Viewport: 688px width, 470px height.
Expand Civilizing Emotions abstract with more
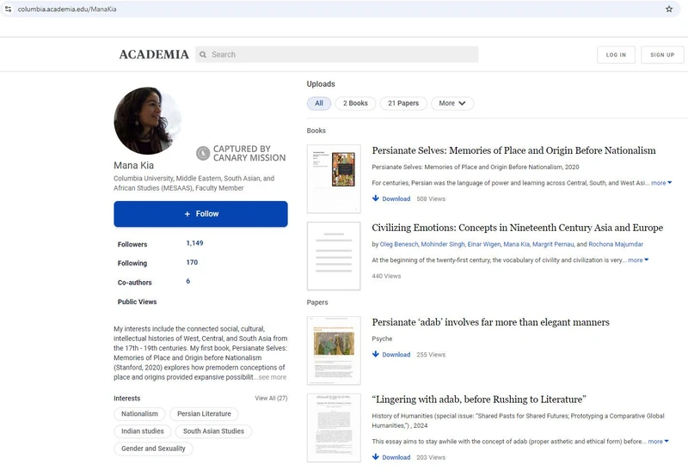[637, 260]
